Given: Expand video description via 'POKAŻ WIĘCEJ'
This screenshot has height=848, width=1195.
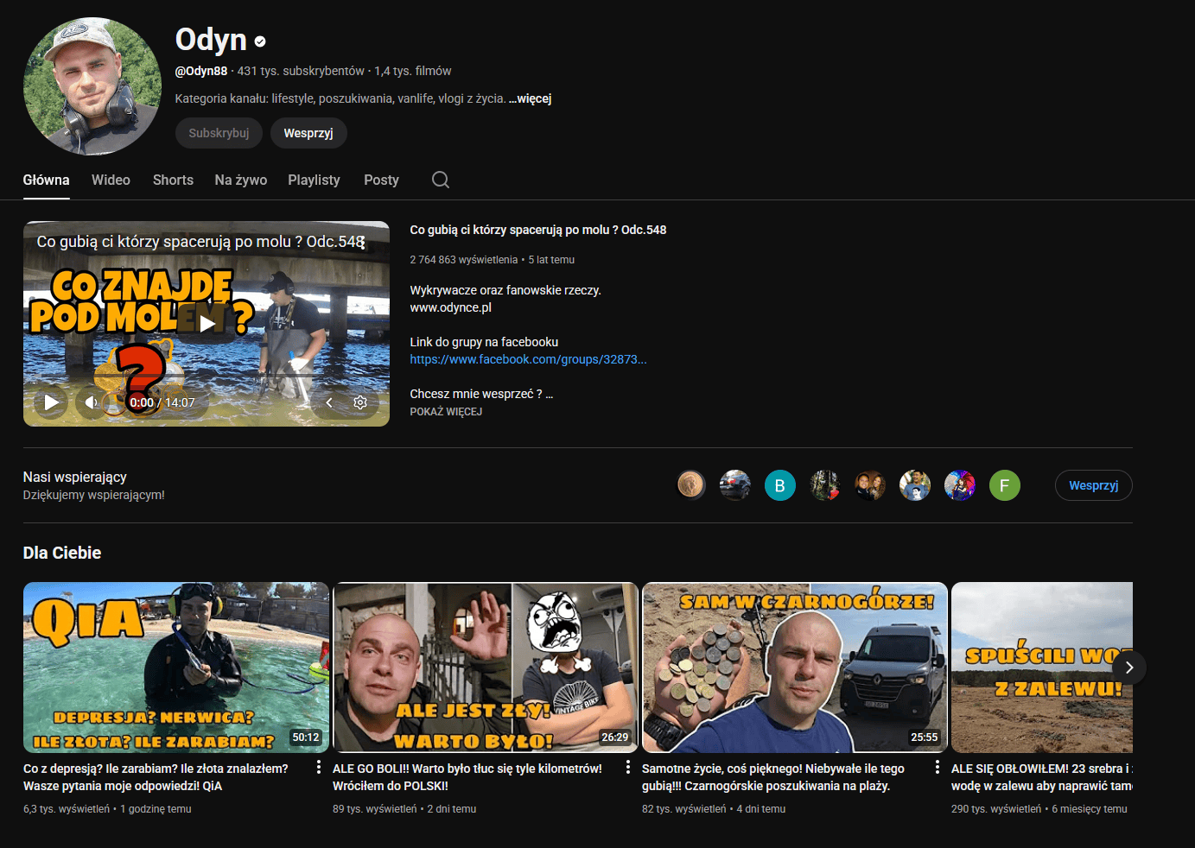Looking at the screenshot, I should coord(446,412).
